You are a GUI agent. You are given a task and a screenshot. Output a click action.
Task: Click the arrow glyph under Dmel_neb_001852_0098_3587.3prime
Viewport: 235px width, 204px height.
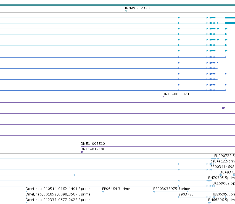click(27, 197)
